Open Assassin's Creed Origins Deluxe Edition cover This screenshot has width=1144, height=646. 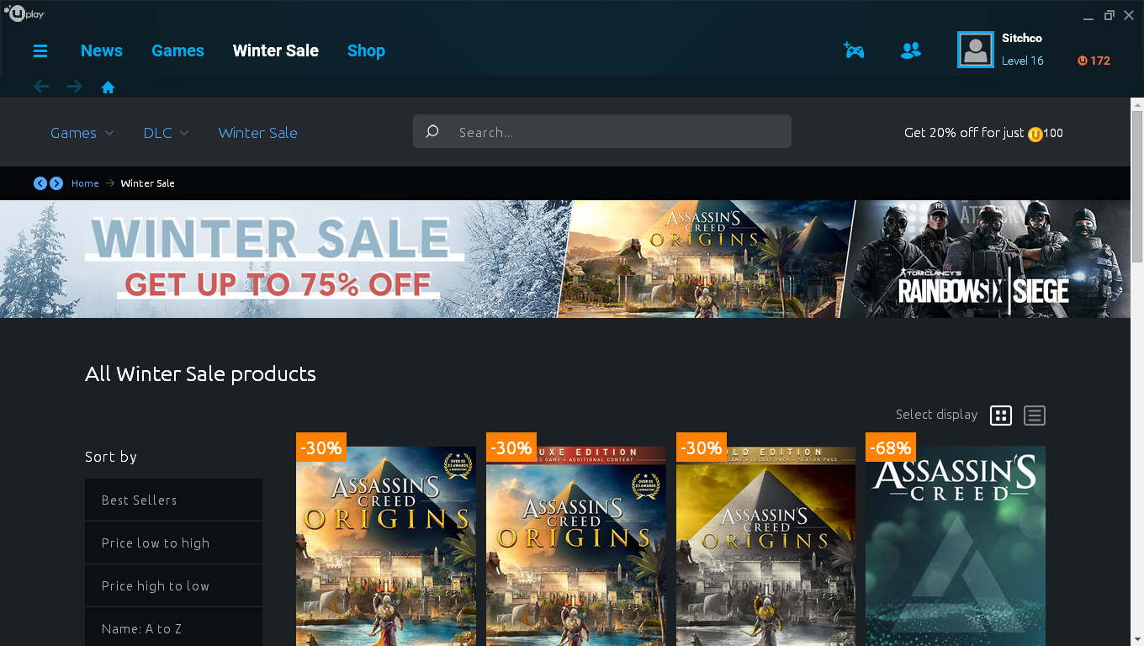click(576, 546)
